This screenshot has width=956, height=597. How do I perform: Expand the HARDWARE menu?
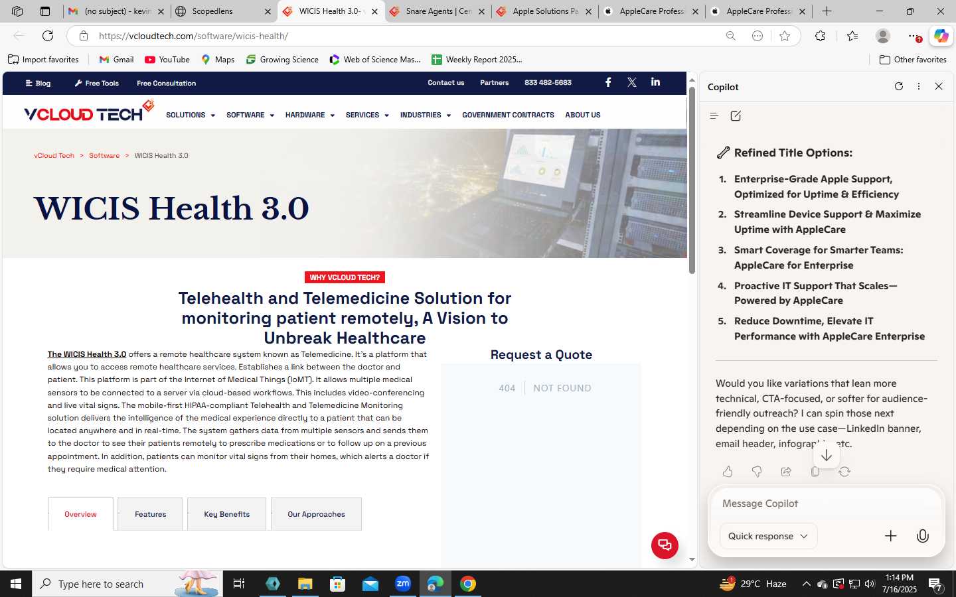click(x=310, y=115)
